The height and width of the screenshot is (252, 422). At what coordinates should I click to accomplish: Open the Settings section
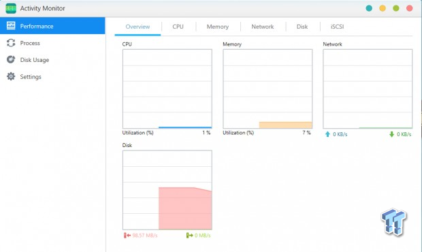coord(52,76)
